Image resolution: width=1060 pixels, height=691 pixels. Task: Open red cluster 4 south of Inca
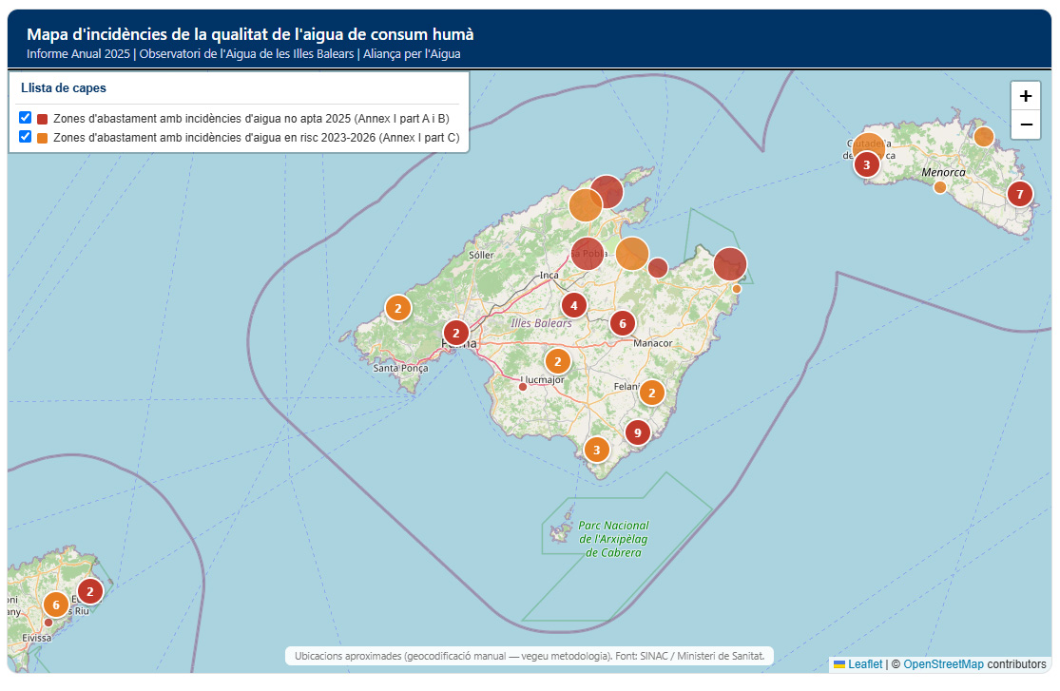pyautogui.click(x=574, y=306)
